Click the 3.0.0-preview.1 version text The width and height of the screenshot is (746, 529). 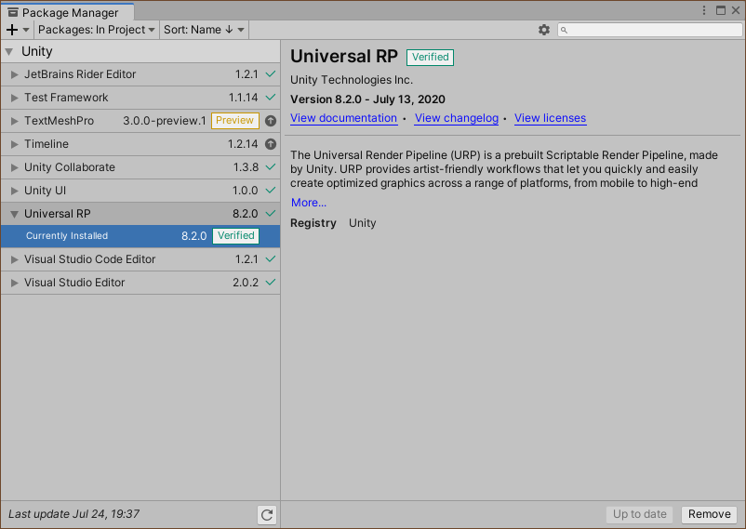(x=165, y=121)
